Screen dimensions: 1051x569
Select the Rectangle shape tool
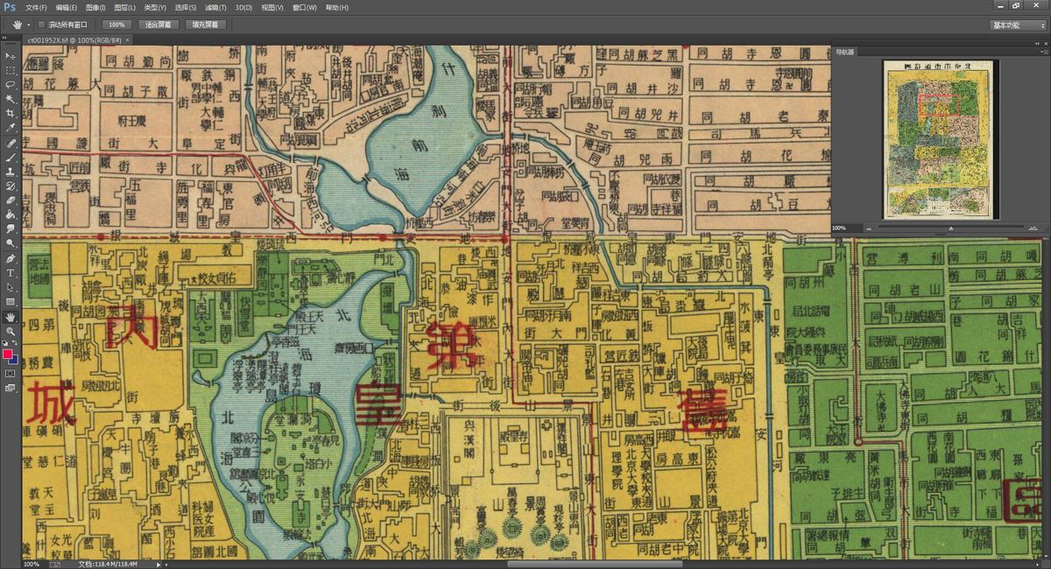point(11,302)
